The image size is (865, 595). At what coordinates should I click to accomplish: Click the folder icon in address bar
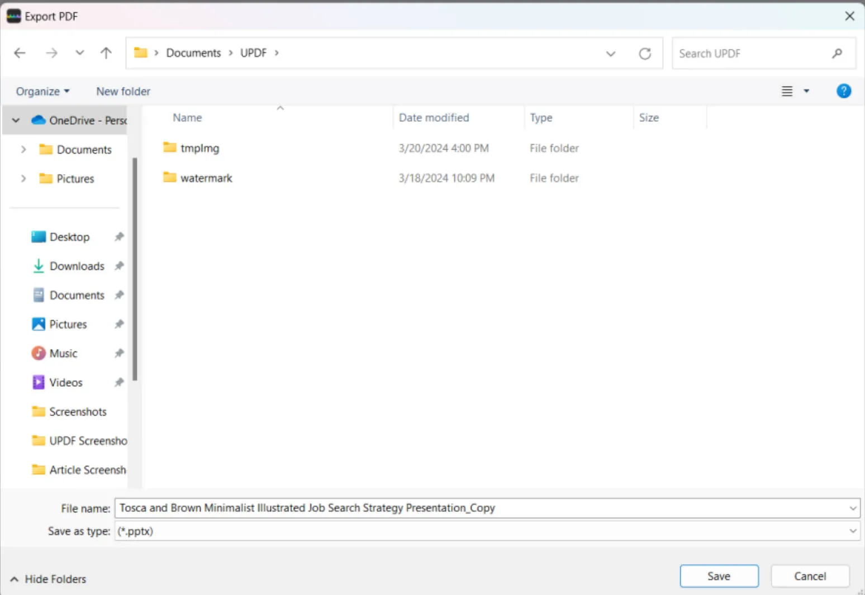[141, 53]
